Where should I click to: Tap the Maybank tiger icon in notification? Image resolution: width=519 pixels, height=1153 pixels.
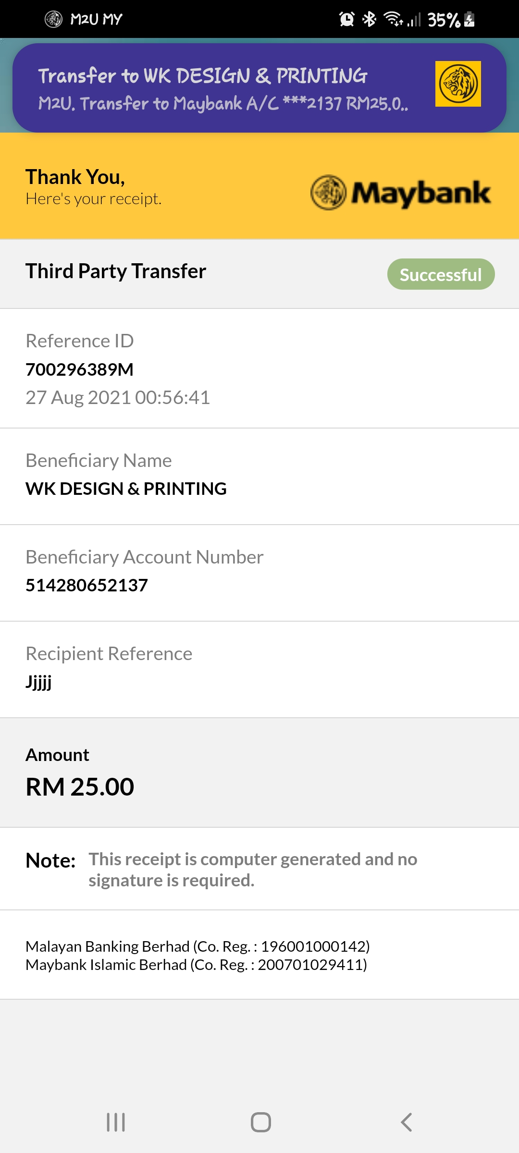pos(458,84)
